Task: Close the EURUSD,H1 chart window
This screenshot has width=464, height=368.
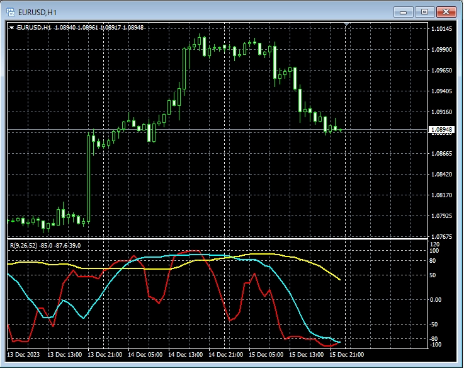Action: click(x=446, y=11)
